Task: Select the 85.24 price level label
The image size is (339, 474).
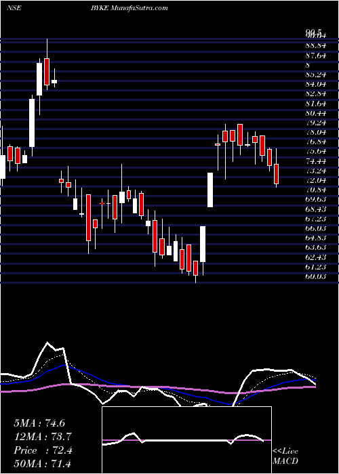Action: (x=316, y=74)
